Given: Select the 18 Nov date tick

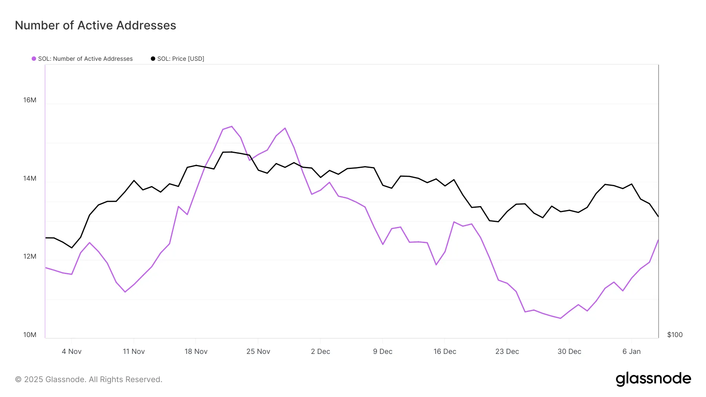Looking at the screenshot, I should coord(196,352).
